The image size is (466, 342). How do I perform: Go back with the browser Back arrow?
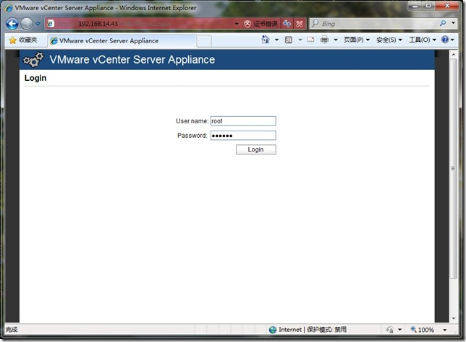tap(12, 24)
